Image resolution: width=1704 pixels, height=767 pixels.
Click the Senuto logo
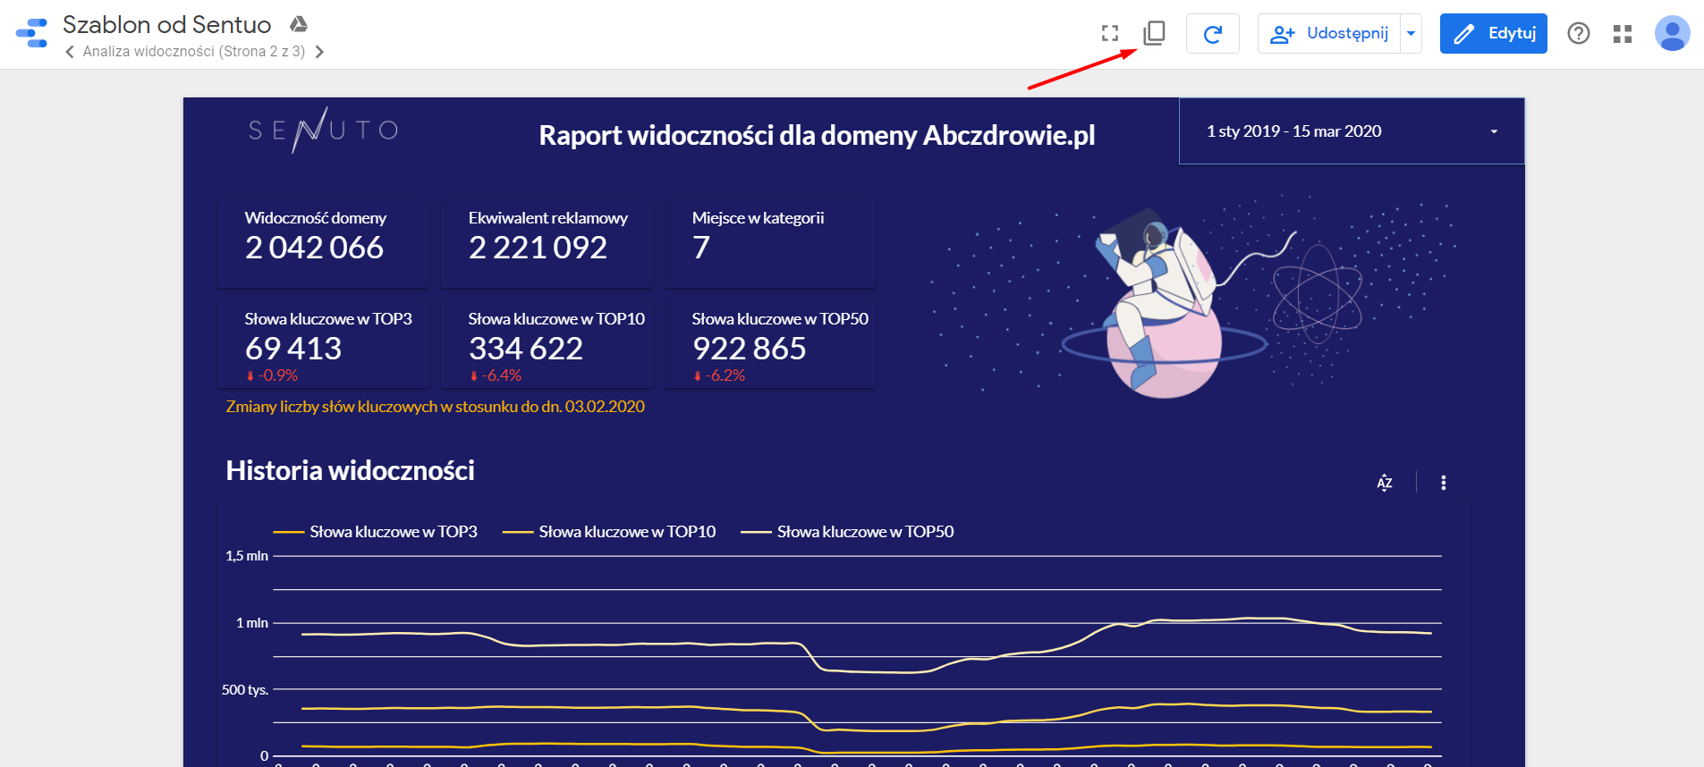click(323, 131)
